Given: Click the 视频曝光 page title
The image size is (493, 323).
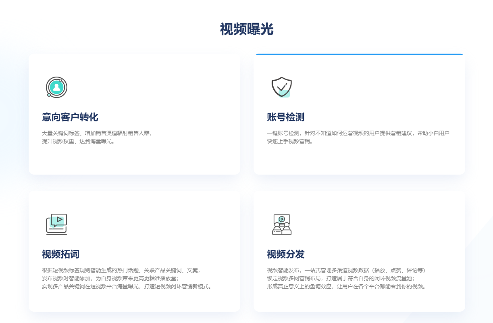Looking at the screenshot, I should coord(246,29).
